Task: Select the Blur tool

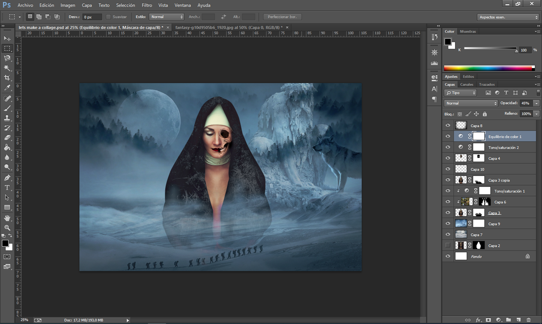Action: click(x=7, y=157)
